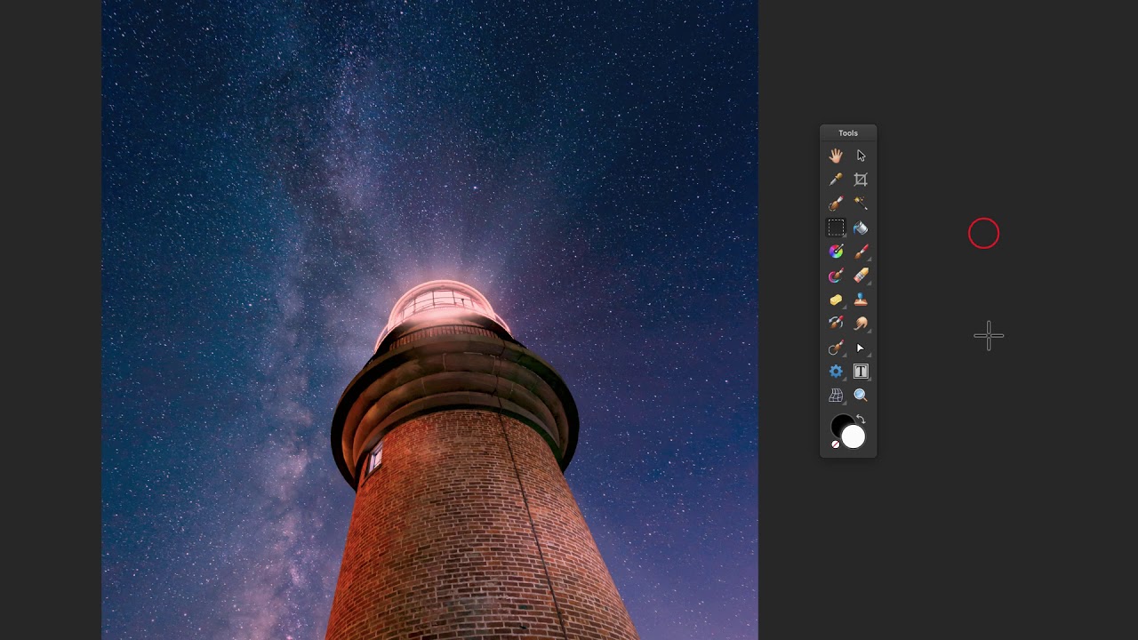Choose the Paint Bucket tool
The width and height of the screenshot is (1138, 640).
tap(861, 228)
